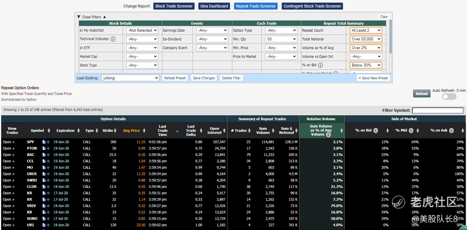The width and height of the screenshot is (467, 230).
Task: Open Min. Qty dropdown showing 50
Action: click(x=281, y=39)
